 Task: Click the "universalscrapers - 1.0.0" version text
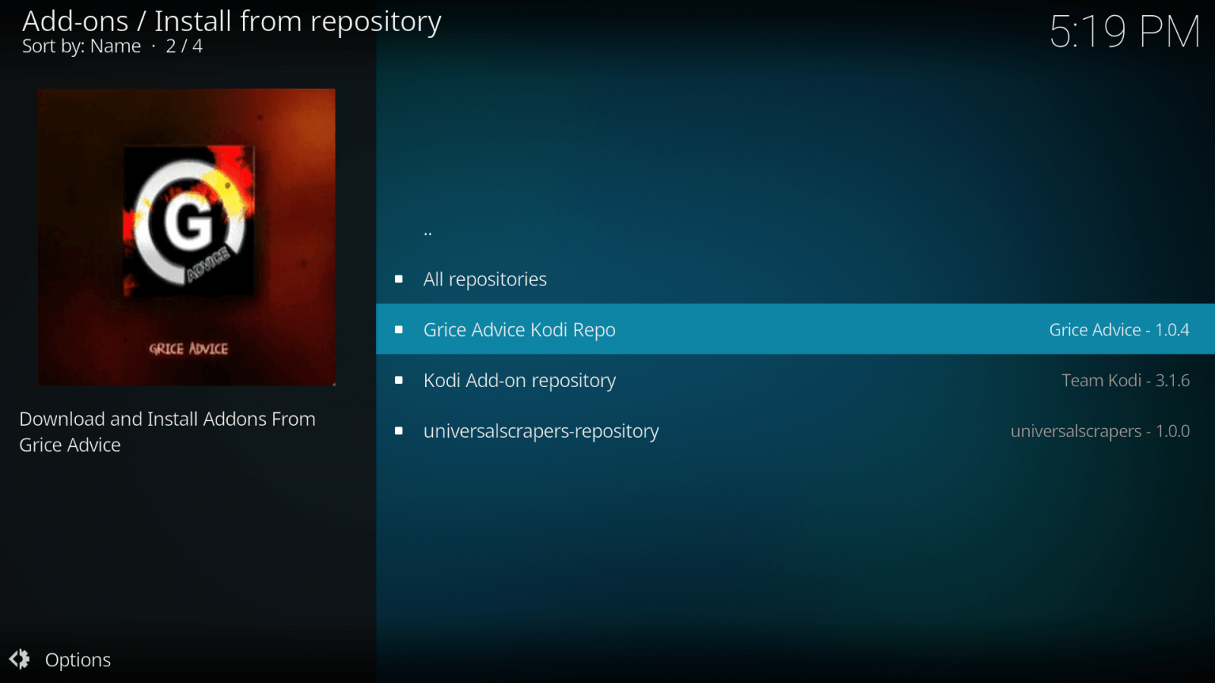(1100, 431)
